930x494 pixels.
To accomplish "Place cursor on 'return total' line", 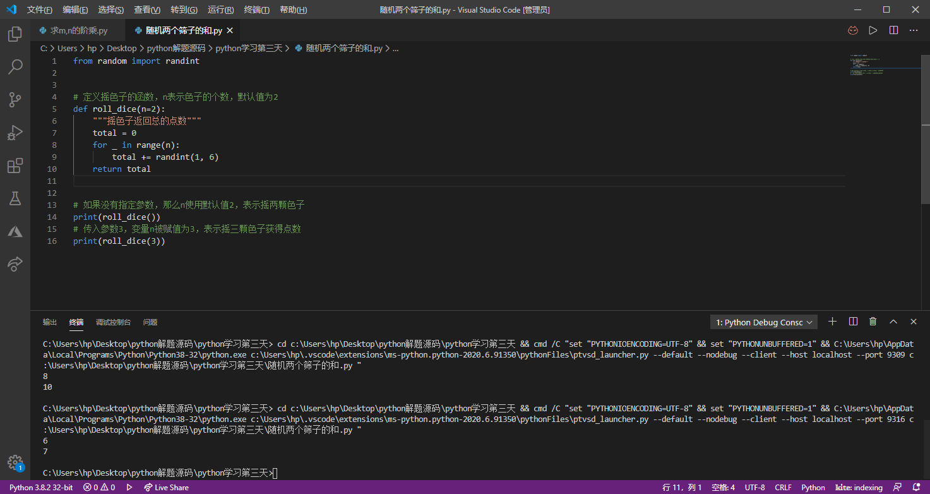I will (x=121, y=169).
